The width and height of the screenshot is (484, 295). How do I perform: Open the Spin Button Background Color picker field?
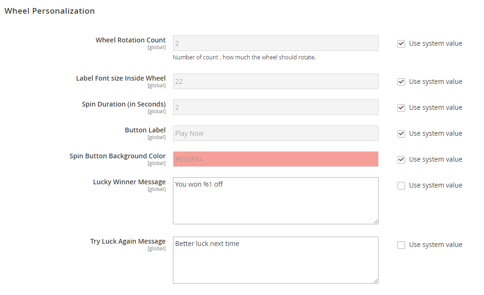(x=276, y=159)
